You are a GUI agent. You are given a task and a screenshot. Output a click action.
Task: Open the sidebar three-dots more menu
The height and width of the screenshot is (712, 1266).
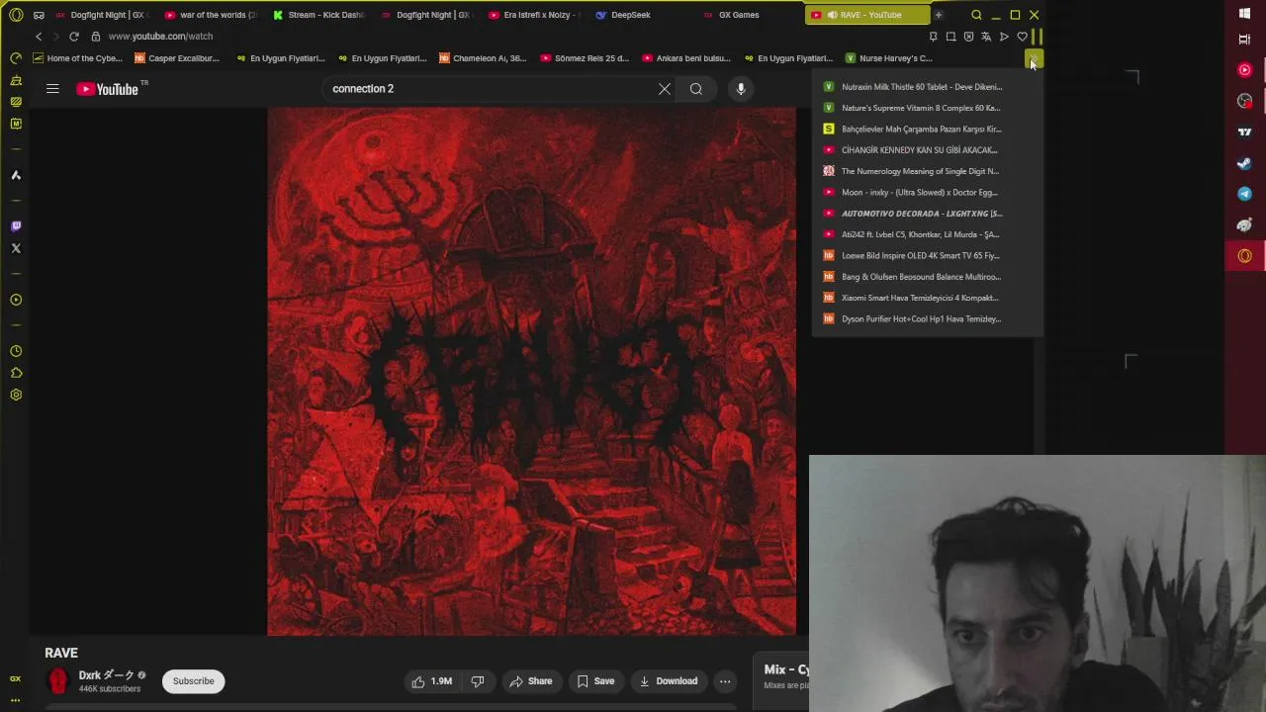pyautogui.click(x=16, y=699)
